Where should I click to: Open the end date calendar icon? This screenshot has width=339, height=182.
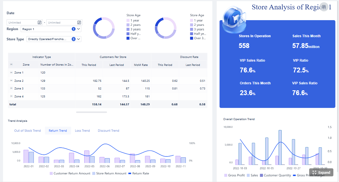pos(79,22)
